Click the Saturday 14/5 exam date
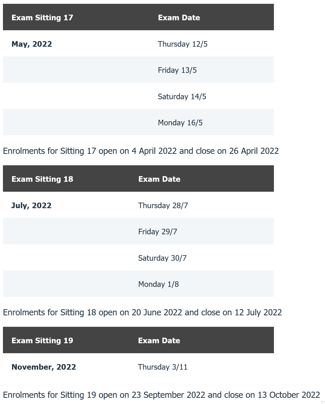 [182, 97]
